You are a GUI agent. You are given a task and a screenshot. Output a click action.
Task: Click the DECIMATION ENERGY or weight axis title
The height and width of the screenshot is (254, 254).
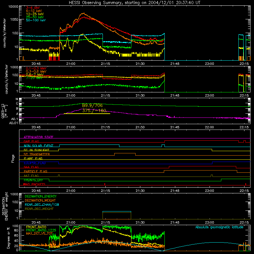coord(5,206)
